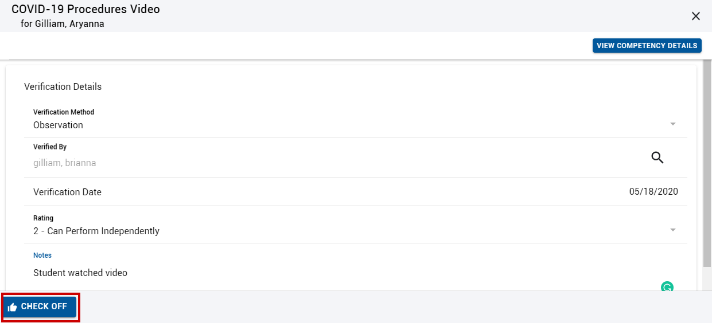The height and width of the screenshot is (323, 712).
Task: Click the green Grammarly icon in Notes
Action: pyautogui.click(x=667, y=287)
